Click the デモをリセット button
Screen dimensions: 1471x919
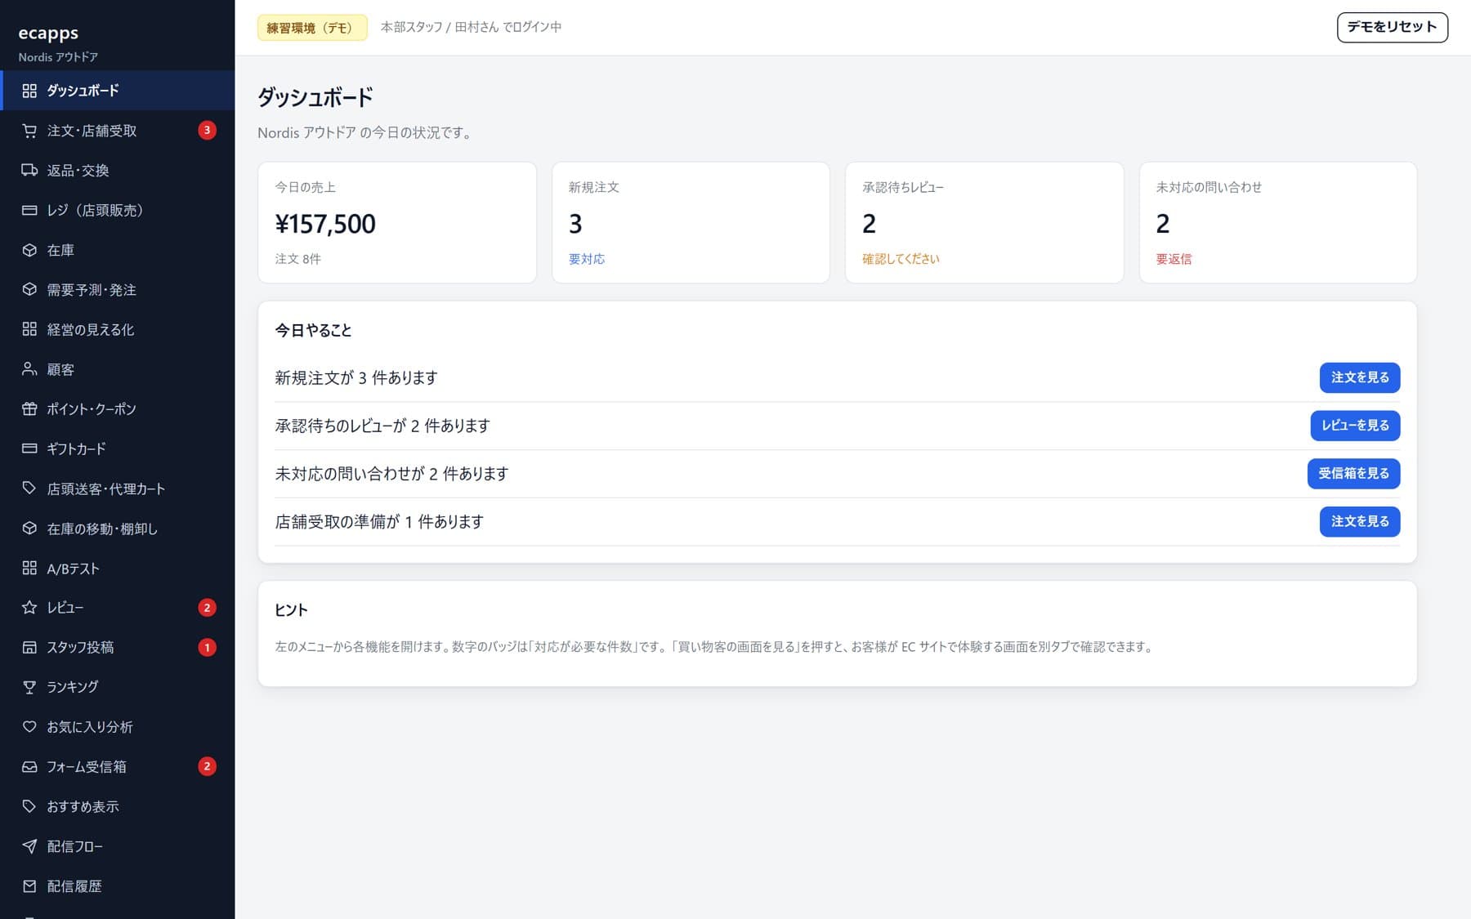1392,27
